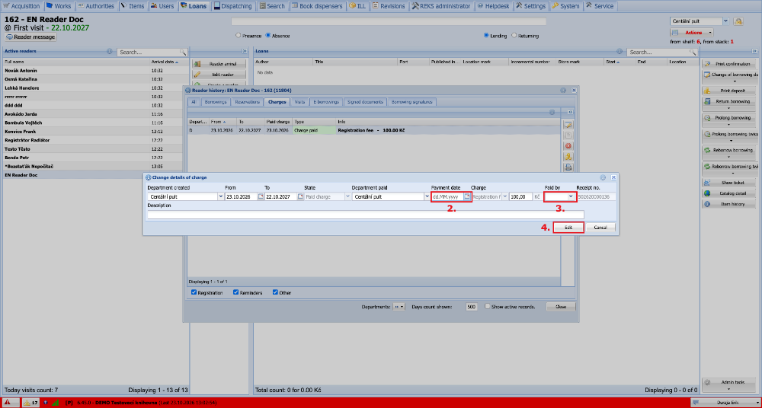Image resolution: width=762 pixels, height=408 pixels.
Task: Expand the Return borrowing arrow
Action: point(728,108)
